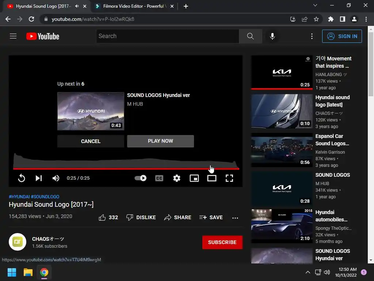Open the up next Hyundai thumbnail
The image size is (374, 281).
click(x=91, y=111)
